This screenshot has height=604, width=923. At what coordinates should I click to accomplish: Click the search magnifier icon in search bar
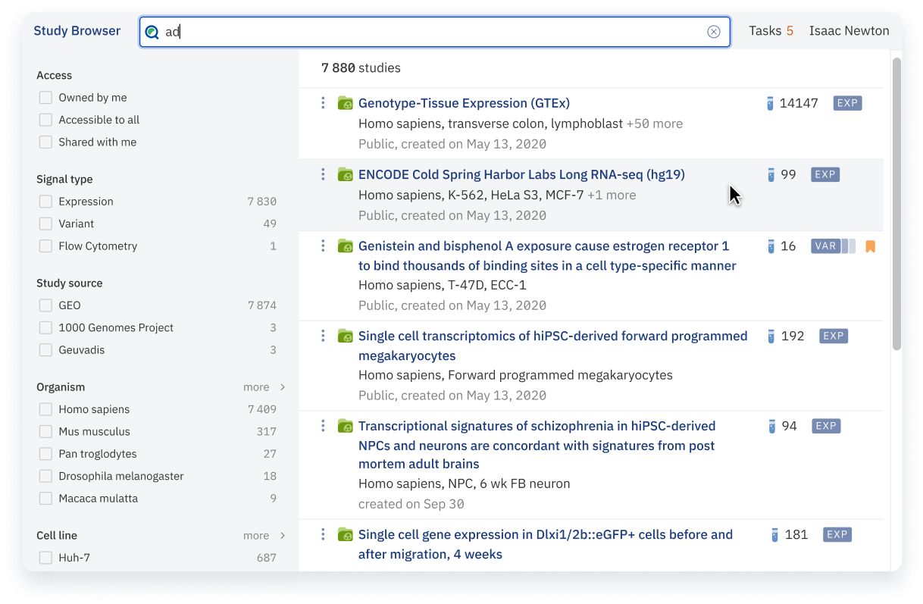pos(152,32)
